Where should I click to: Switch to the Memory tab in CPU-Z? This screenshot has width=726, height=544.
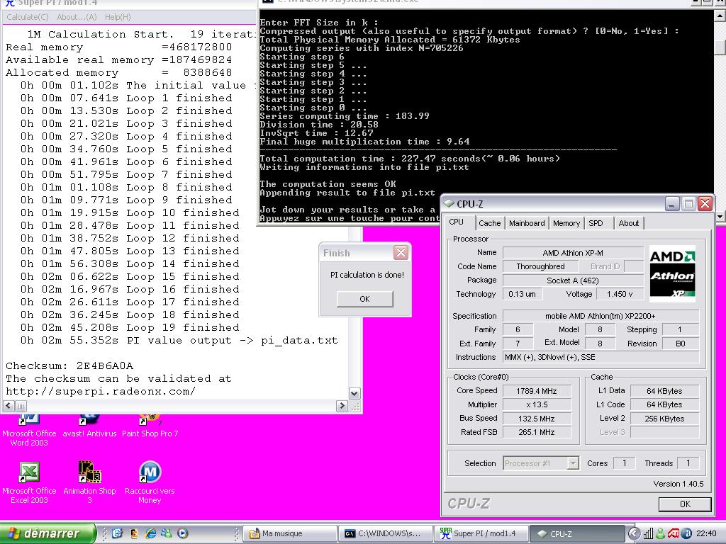click(x=566, y=223)
